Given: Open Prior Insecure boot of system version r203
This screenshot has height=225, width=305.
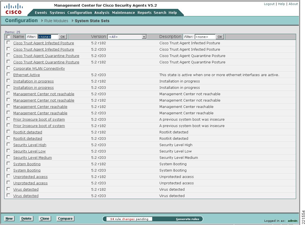Looking at the screenshot, I should (39, 119).
